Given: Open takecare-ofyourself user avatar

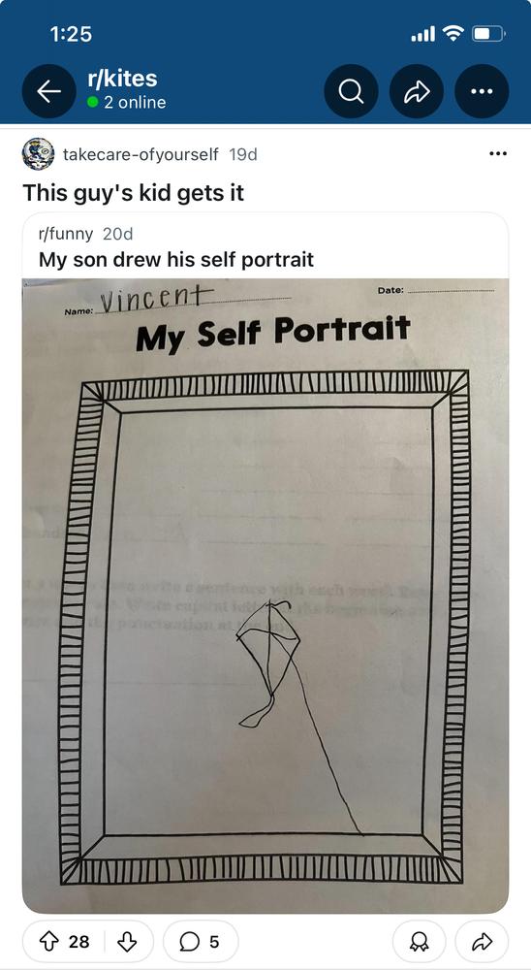Looking at the screenshot, I should tap(39, 154).
